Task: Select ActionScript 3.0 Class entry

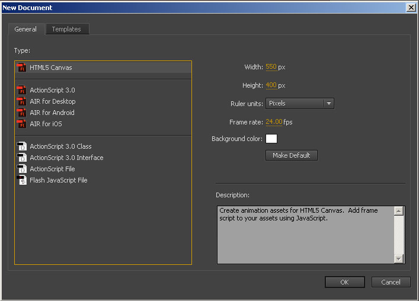Action: [103, 146]
